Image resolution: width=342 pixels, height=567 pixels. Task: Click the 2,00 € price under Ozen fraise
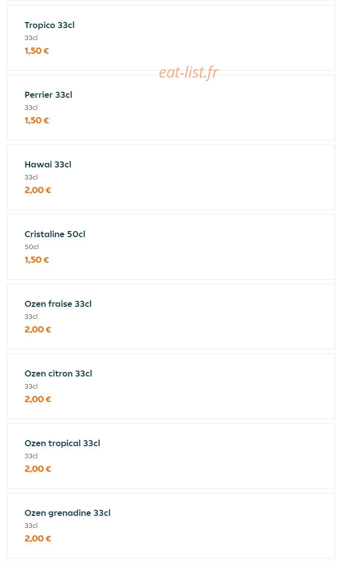(38, 330)
